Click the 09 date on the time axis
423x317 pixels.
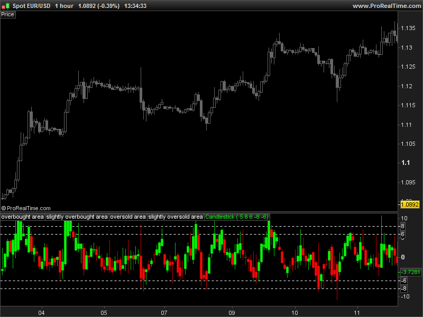pyautogui.click(x=232, y=313)
